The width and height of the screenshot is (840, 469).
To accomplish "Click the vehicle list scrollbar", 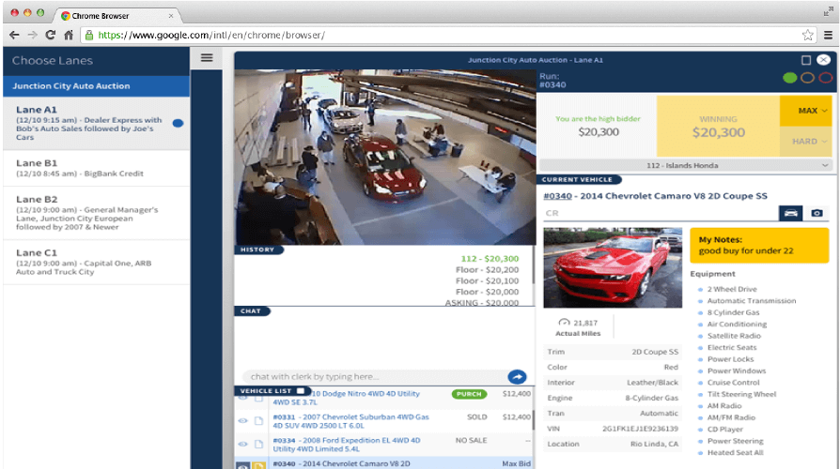I will pos(533,420).
